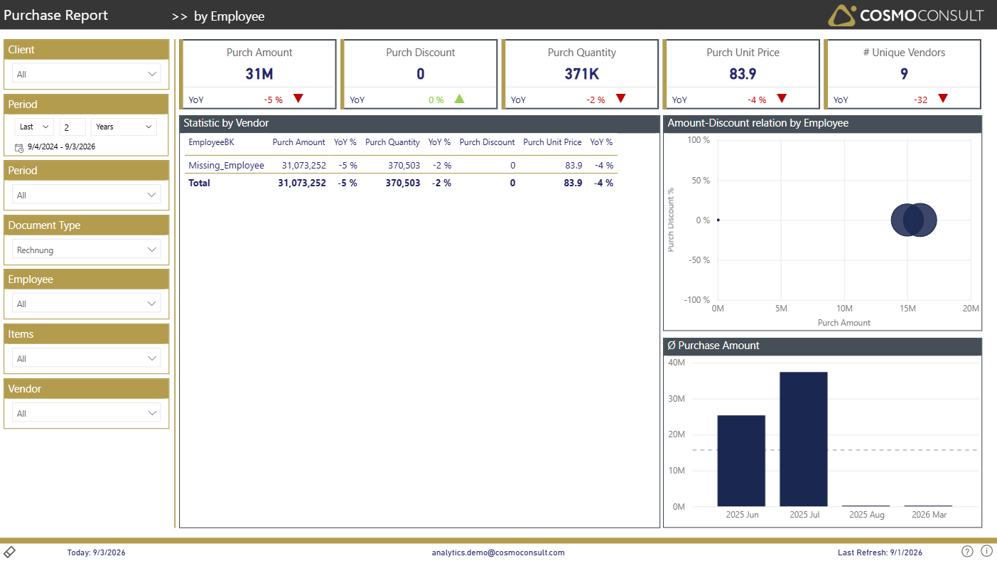Image resolution: width=997 pixels, height=561 pixels.
Task: Open the Employee filter dropdown
Action: tap(87, 304)
